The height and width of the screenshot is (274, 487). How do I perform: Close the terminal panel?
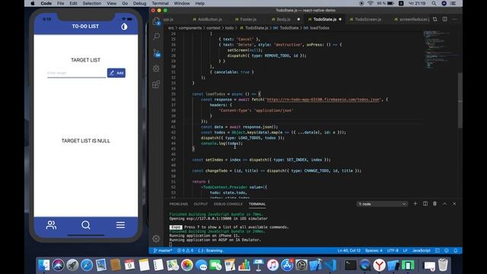[454, 204]
